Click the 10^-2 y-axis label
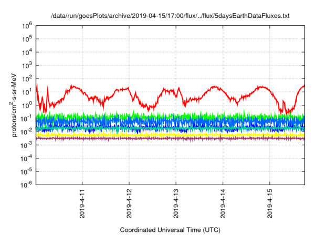The height and width of the screenshot is (235, 336). pos(26,132)
